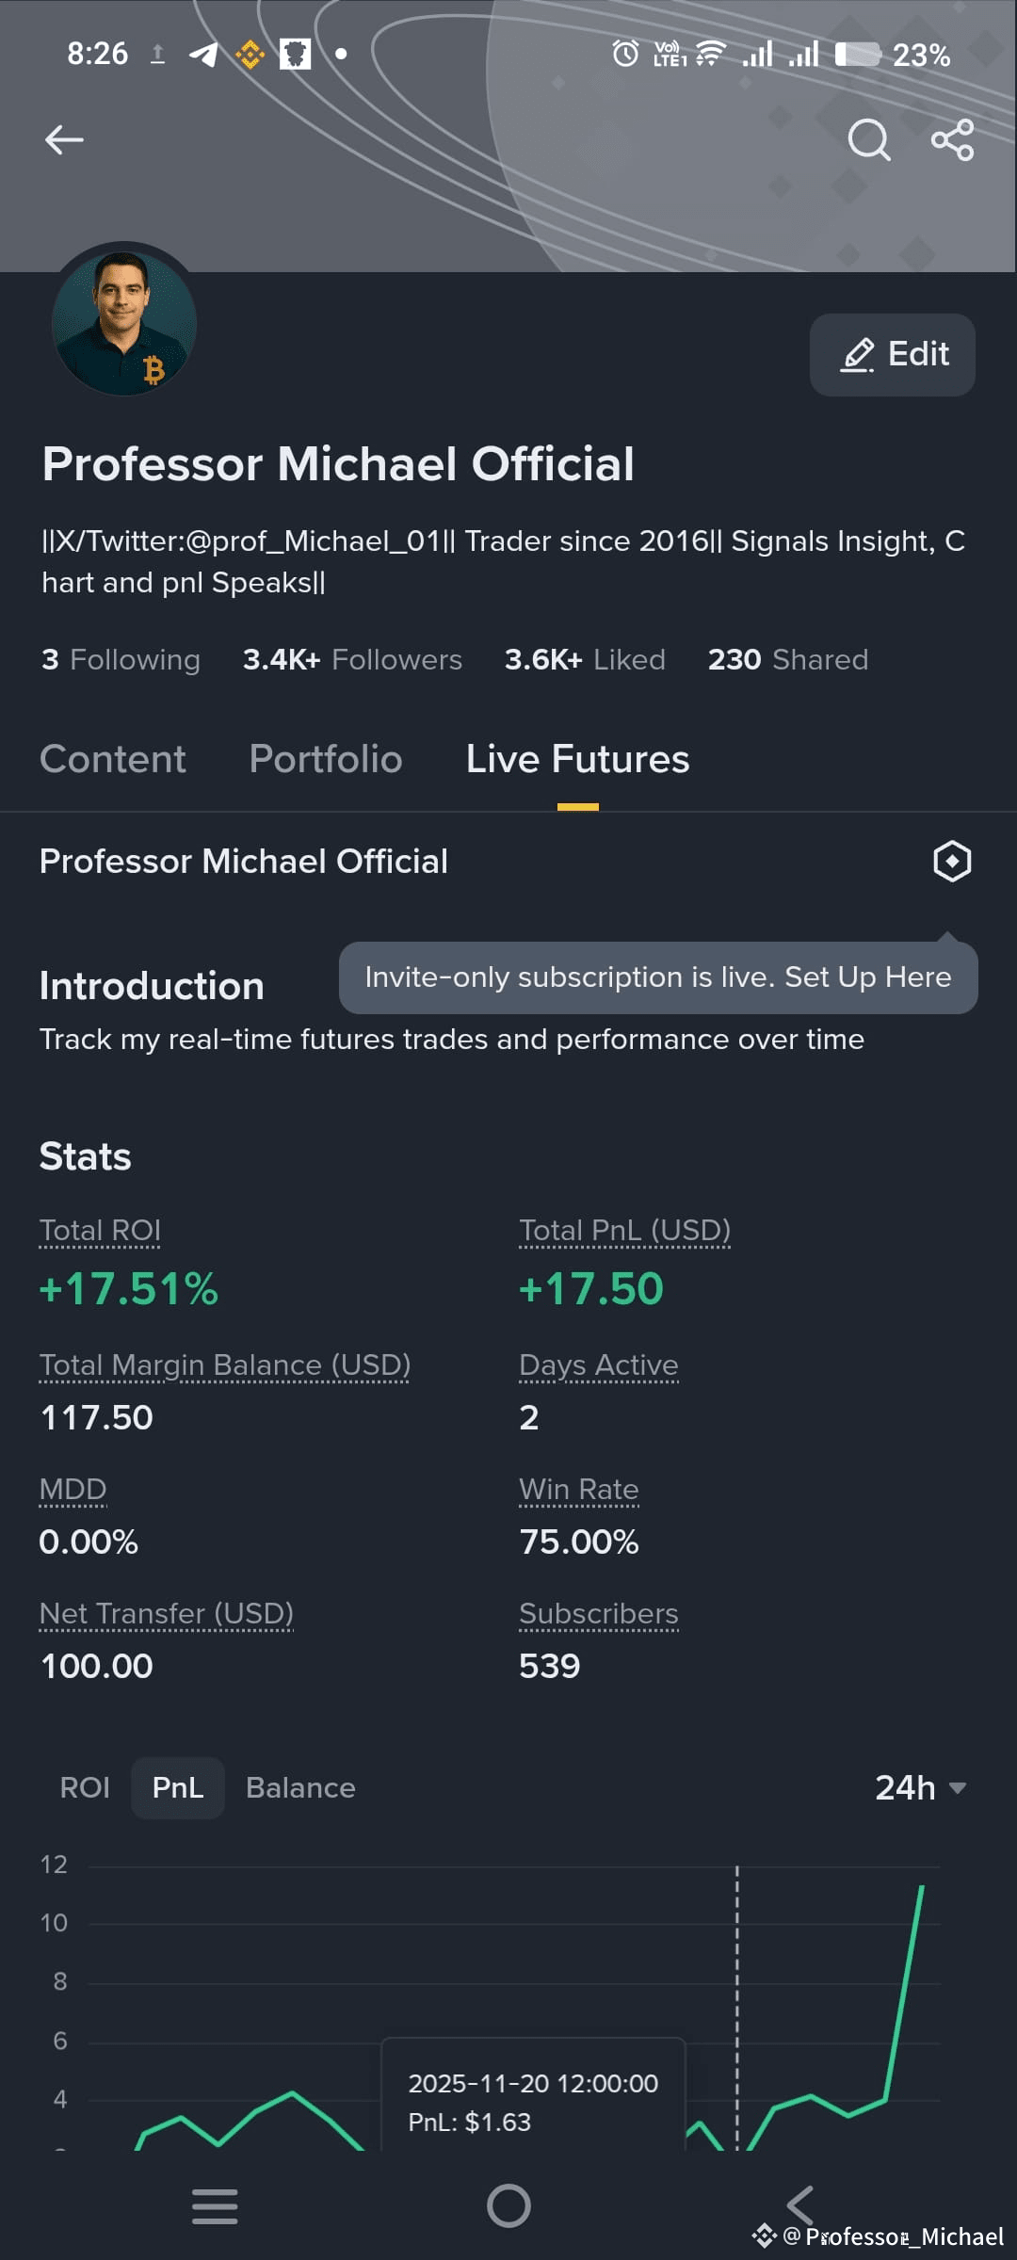Switch chart to ROI view
This screenshot has width=1017, height=2260.
[x=85, y=1787]
